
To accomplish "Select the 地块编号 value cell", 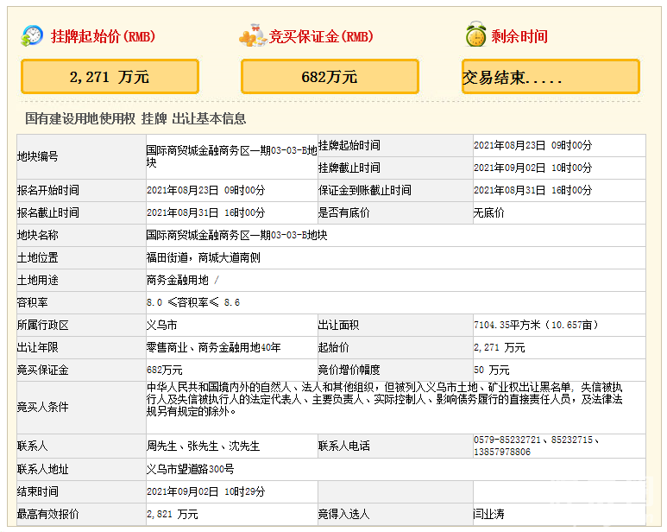I will tap(230, 156).
